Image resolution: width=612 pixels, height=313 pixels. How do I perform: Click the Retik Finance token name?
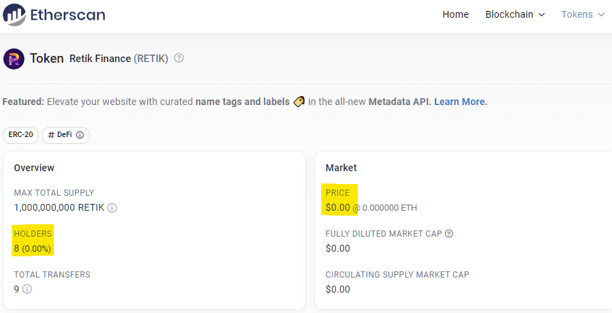click(x=100, y=59)
